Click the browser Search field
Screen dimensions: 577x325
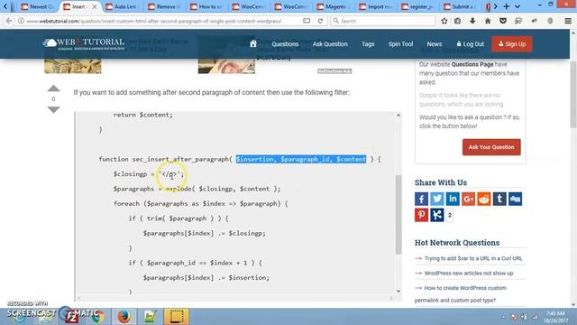[x=382, y=21]
